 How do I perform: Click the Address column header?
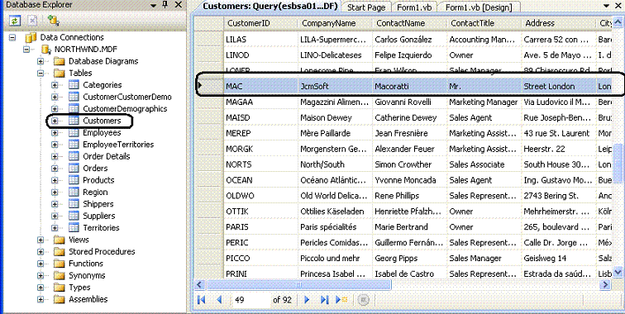pos(558,23)
